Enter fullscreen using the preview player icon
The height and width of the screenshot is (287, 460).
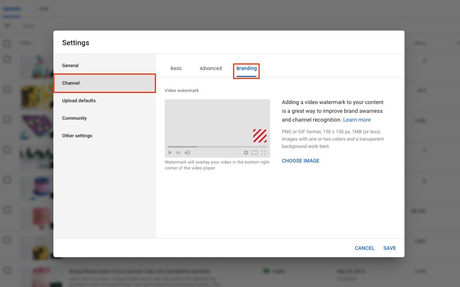pyautogui.click(x=263, y=152)
